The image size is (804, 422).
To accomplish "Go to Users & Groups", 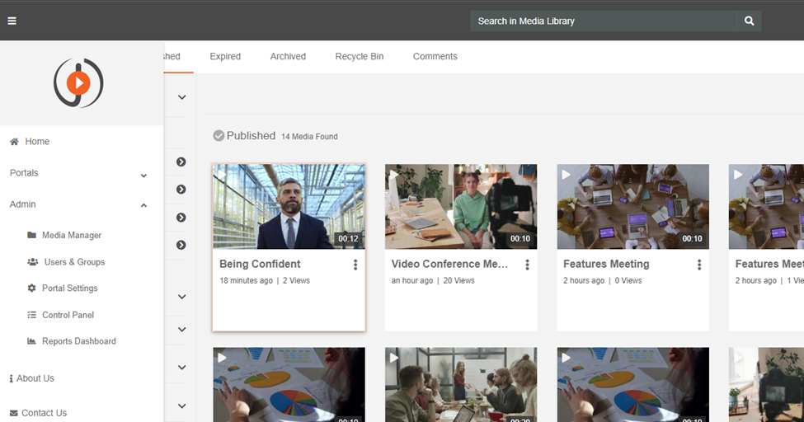I will point(74,262).
